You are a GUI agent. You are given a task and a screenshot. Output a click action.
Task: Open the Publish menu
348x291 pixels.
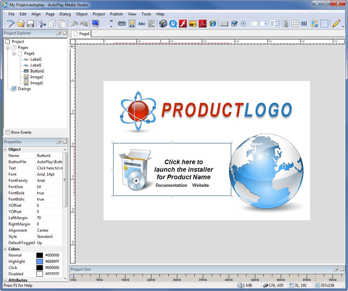pos(116,14)
